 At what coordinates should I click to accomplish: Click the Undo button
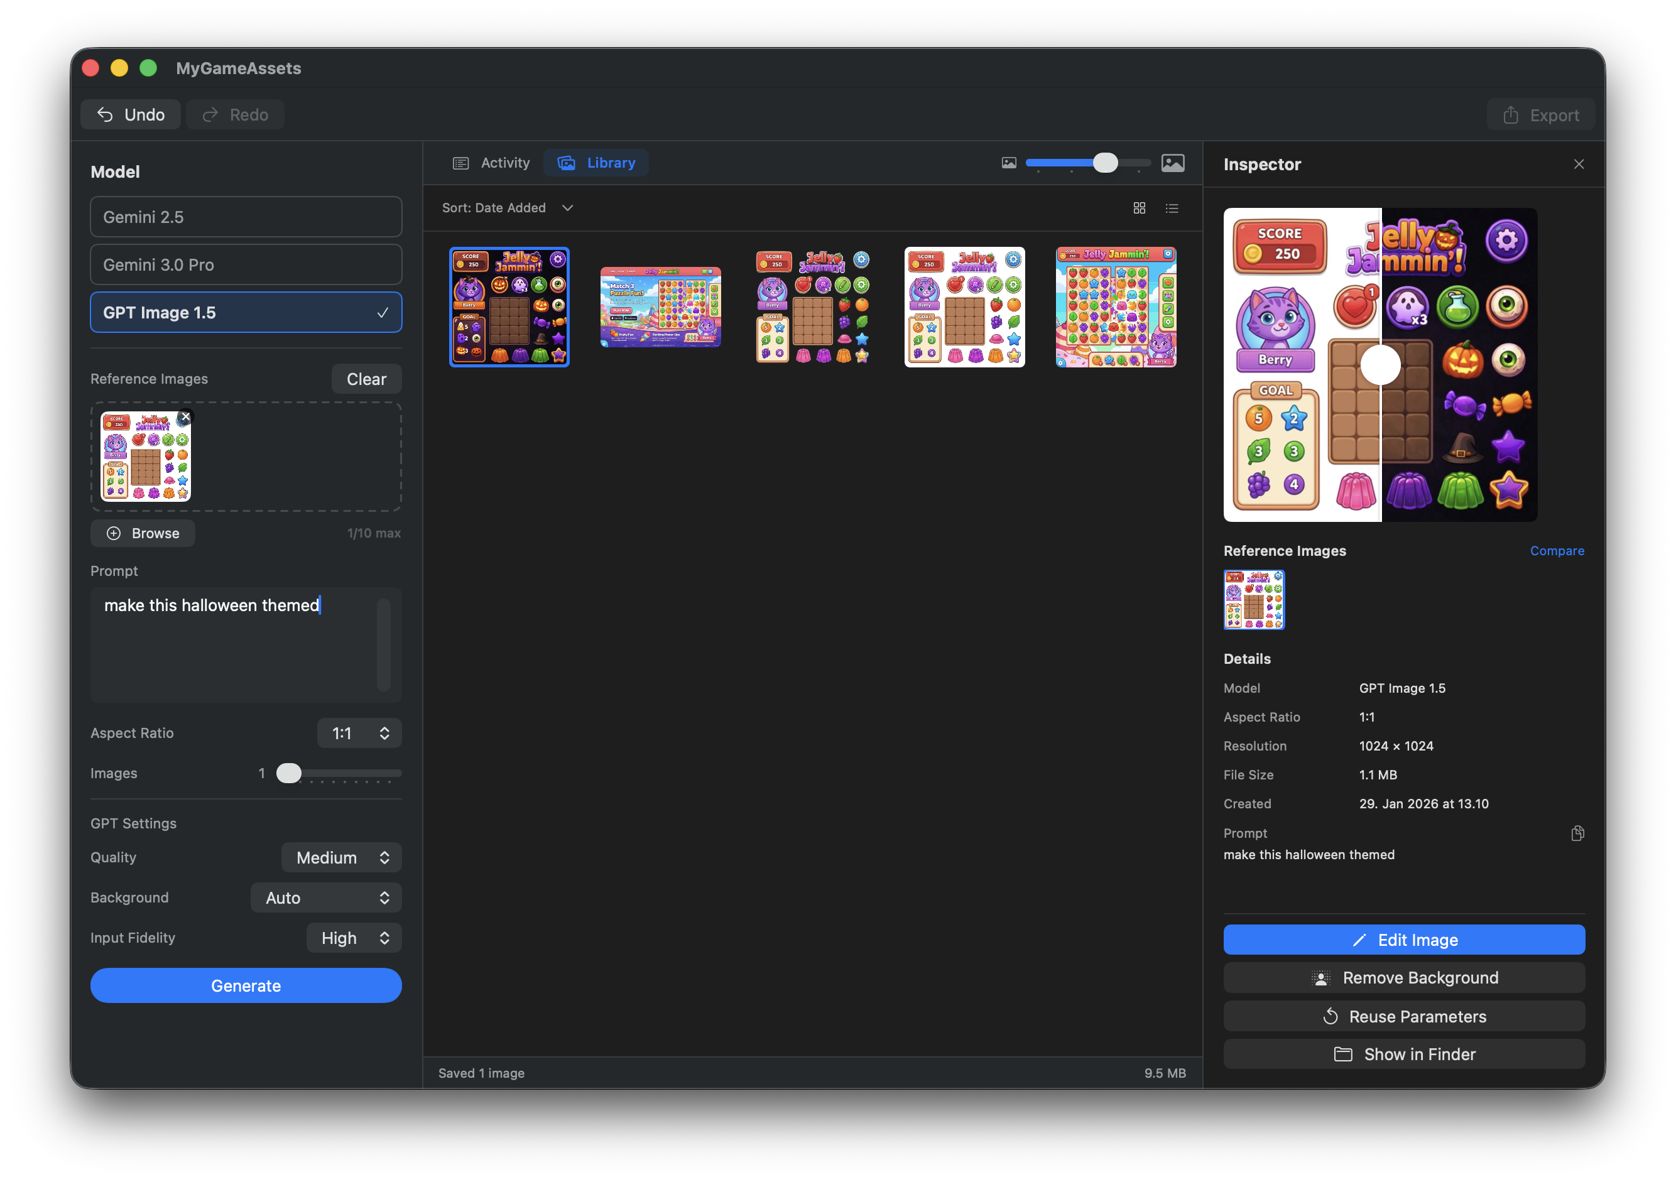[131, 114]
